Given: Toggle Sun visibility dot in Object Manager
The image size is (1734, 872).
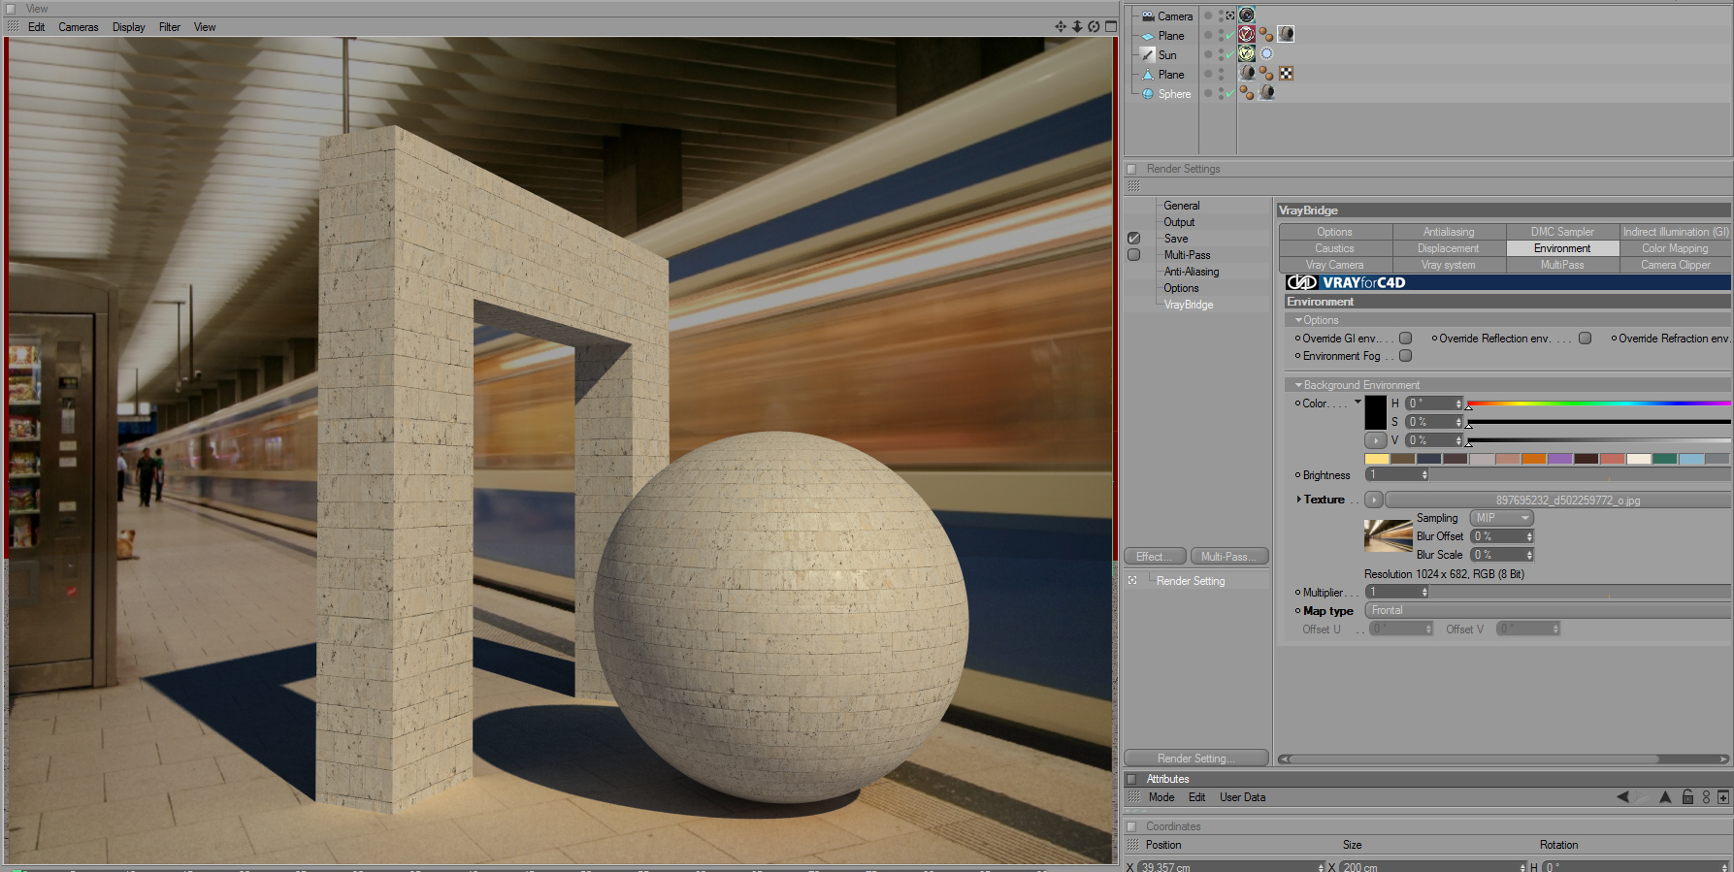Looking at the screenshot, I should click(1208, 54).
